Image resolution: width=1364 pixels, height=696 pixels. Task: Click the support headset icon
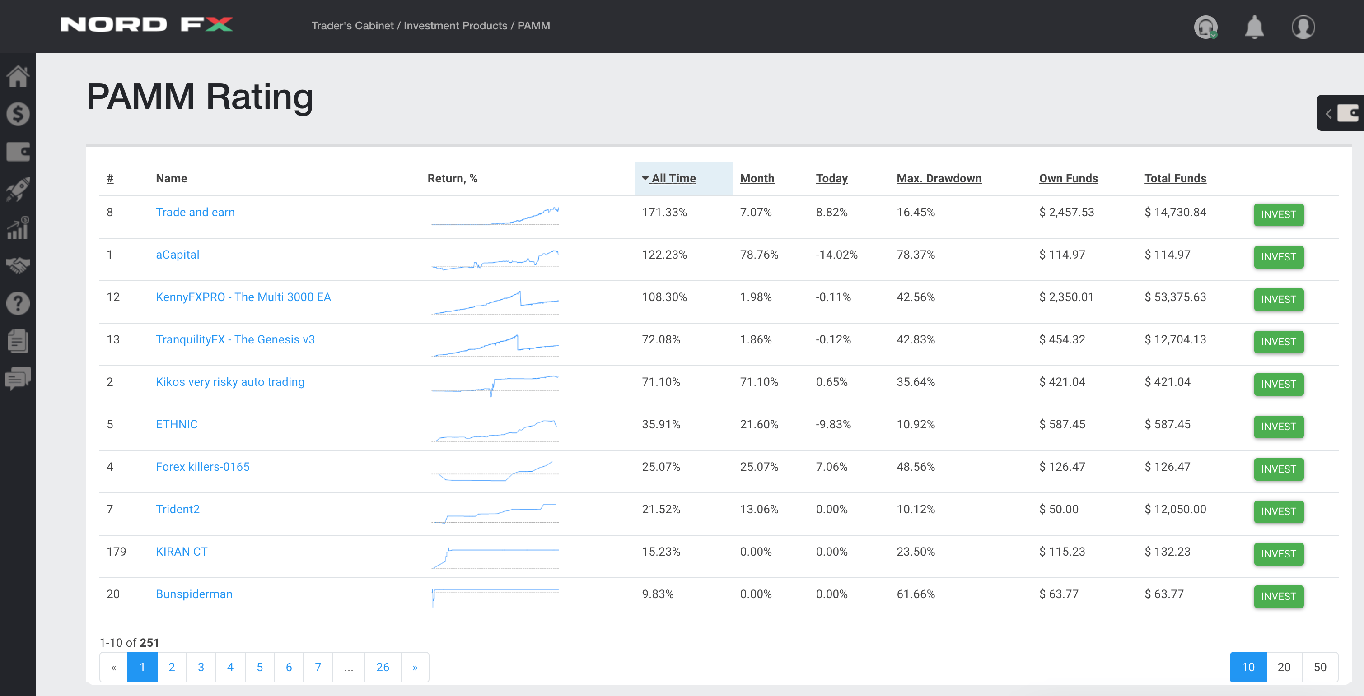pyautogui.click(x=1205, y=27)
